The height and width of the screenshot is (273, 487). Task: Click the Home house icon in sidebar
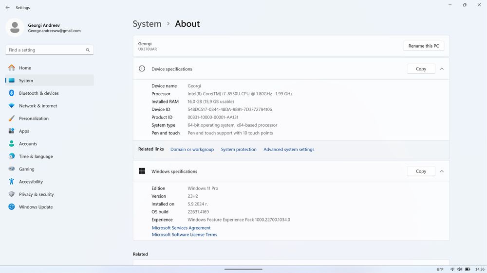[12, 68]
